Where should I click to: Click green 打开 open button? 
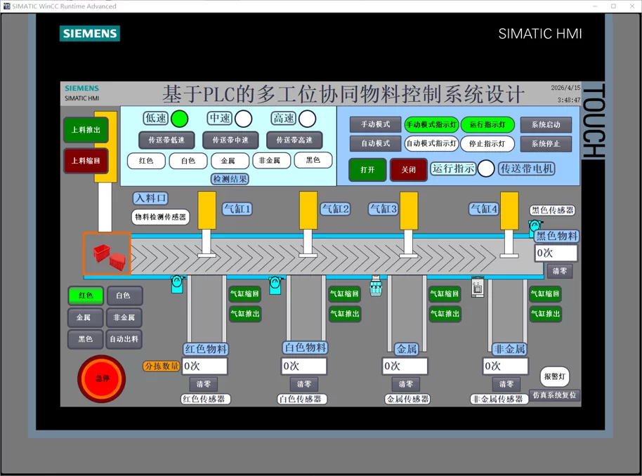coord(367,170)
